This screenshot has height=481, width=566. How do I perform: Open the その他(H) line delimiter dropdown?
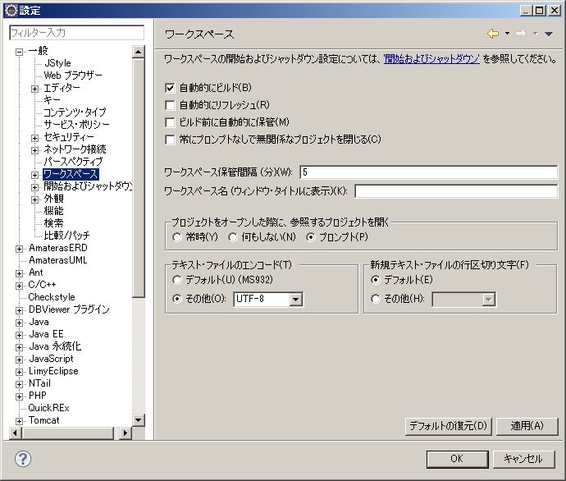pyautogui.click(x=488, y=300)
